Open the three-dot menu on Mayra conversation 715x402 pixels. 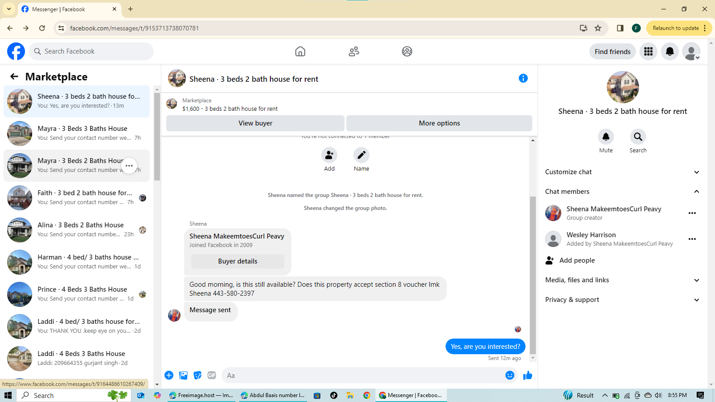129,166
